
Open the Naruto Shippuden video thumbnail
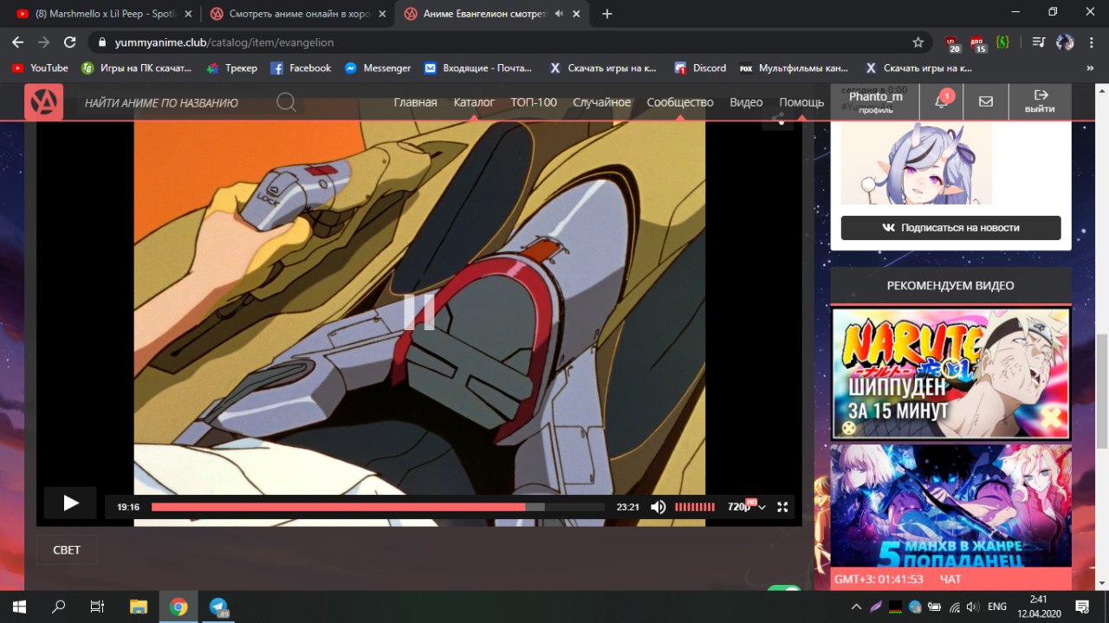click(x=950, y=374)
